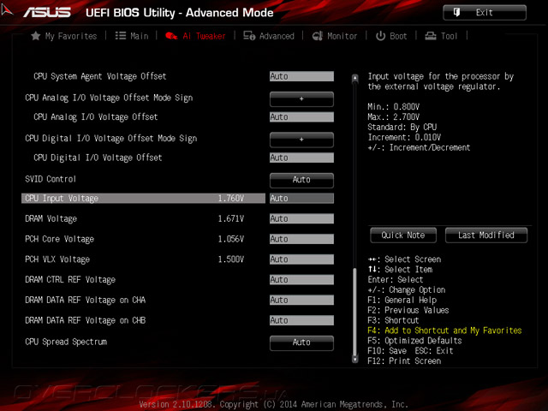Click the Exit button
Screen dimensions: 548x411
pyautogui.click(x=485, y=13)
